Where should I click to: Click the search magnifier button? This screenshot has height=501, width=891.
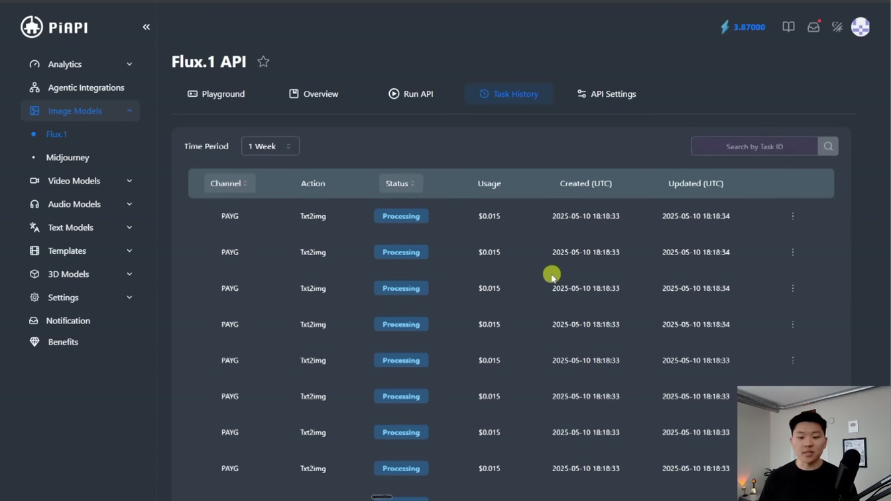(x=828, y=146)
